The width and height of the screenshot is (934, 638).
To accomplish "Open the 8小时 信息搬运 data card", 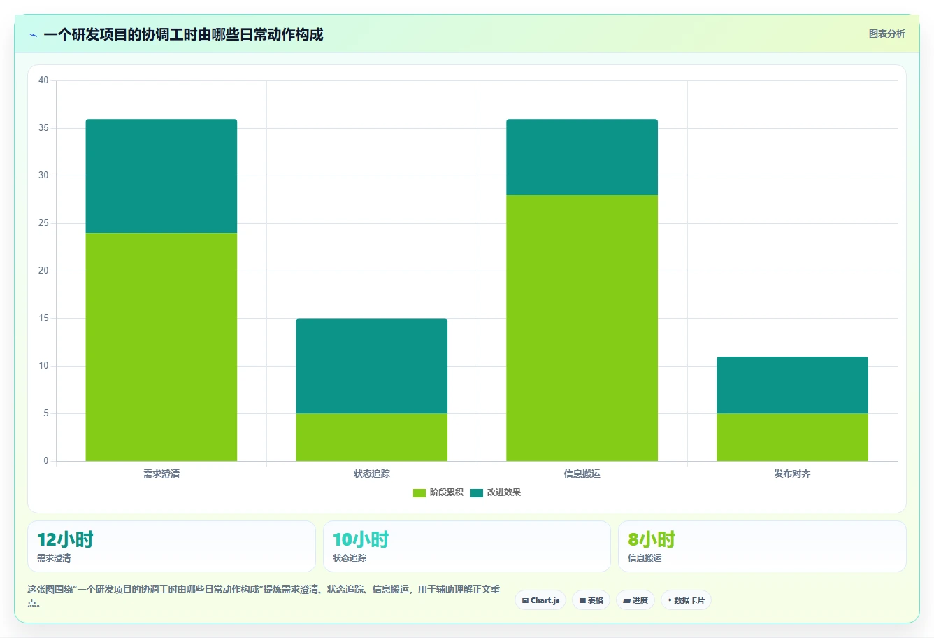I will point(762,546).
